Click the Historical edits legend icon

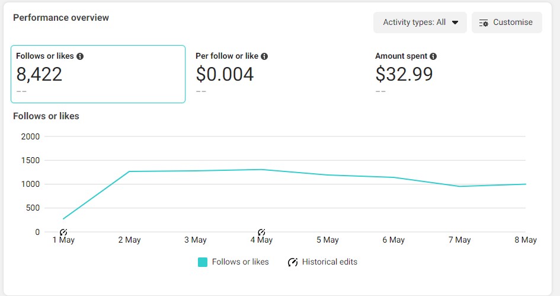point(292,262)
